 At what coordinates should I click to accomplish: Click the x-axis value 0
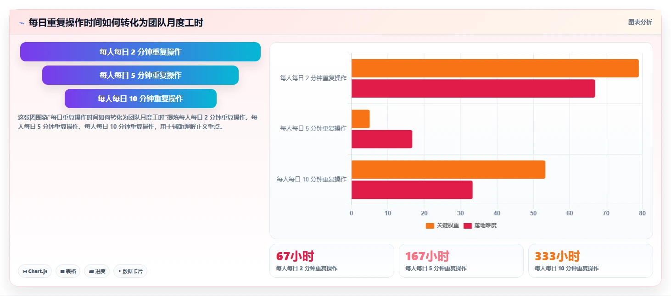coord(352,213)
